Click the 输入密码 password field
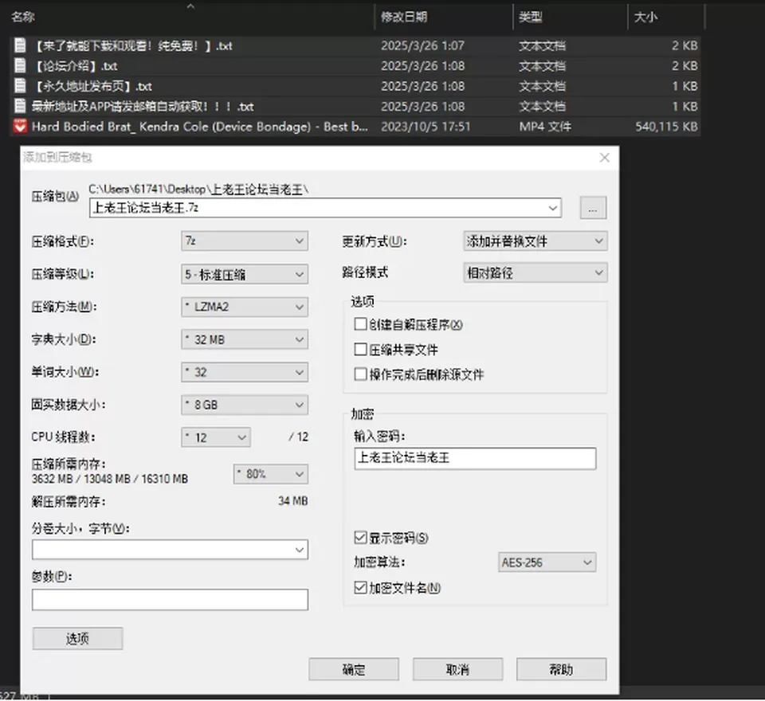Image resolution: width=765 pixels, height=701 pixels. pyautogui.click(x=475, y=459)
